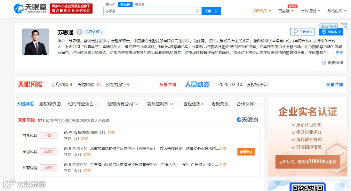Image resolution: width=351 pixels, height=191 pixels.
Task: Click 自身风险 4 in the risk bar
Action: point(62,84)
